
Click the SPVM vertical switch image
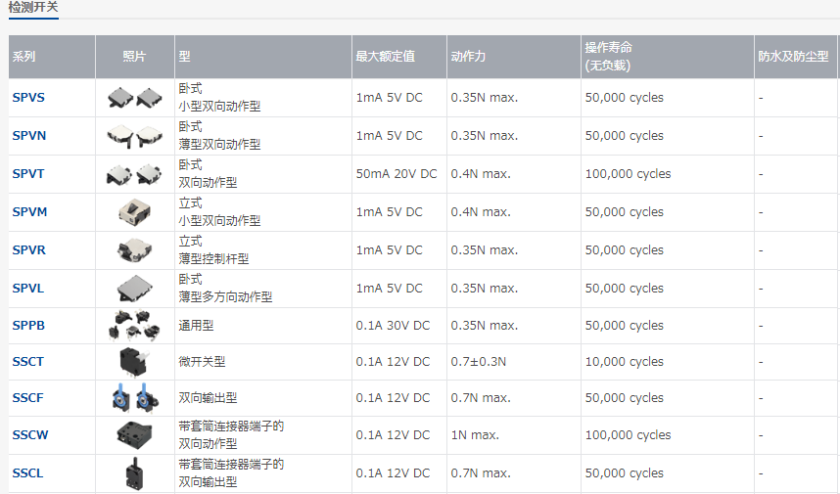[134, 211]
